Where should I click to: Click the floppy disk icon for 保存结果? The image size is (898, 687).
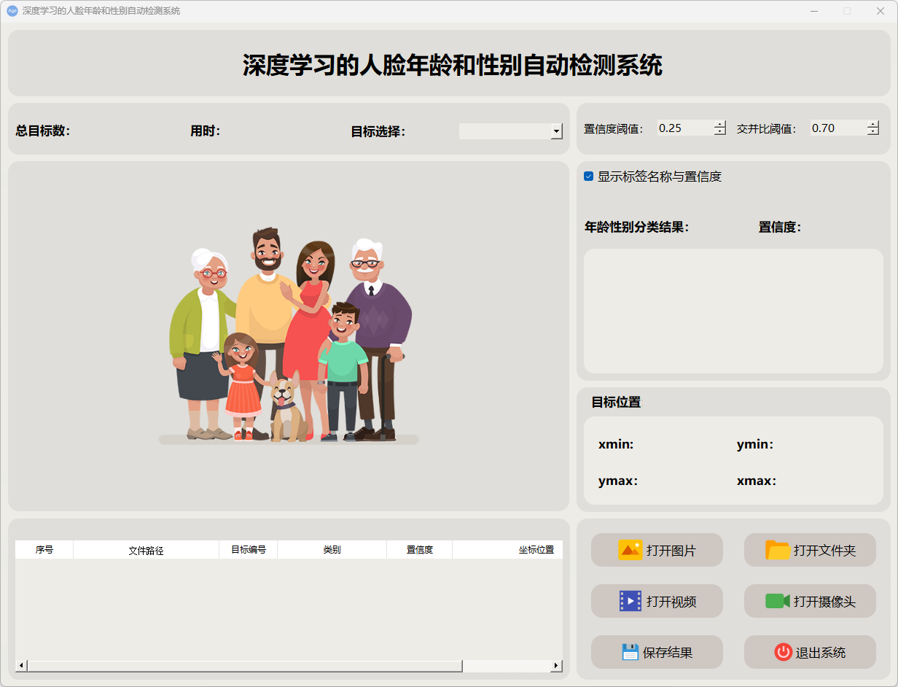coord(630,652)
